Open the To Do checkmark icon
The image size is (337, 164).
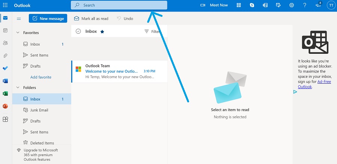[5, 68]
